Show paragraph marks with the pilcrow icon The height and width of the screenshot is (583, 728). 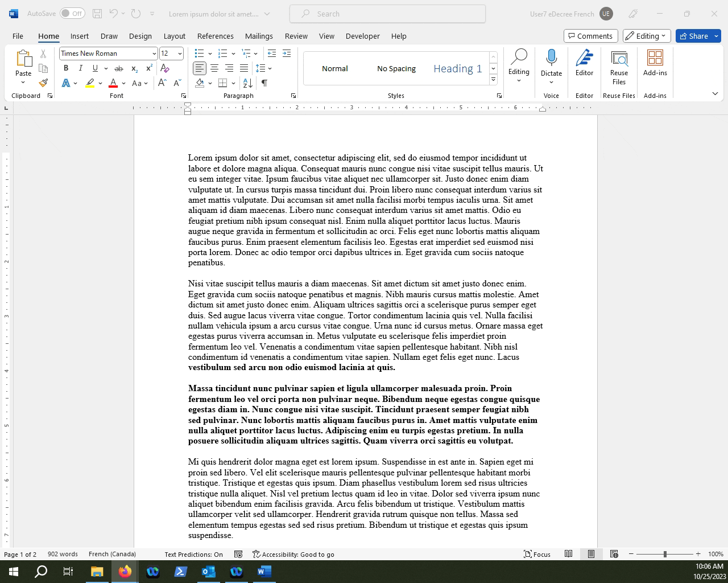(264, 83)
